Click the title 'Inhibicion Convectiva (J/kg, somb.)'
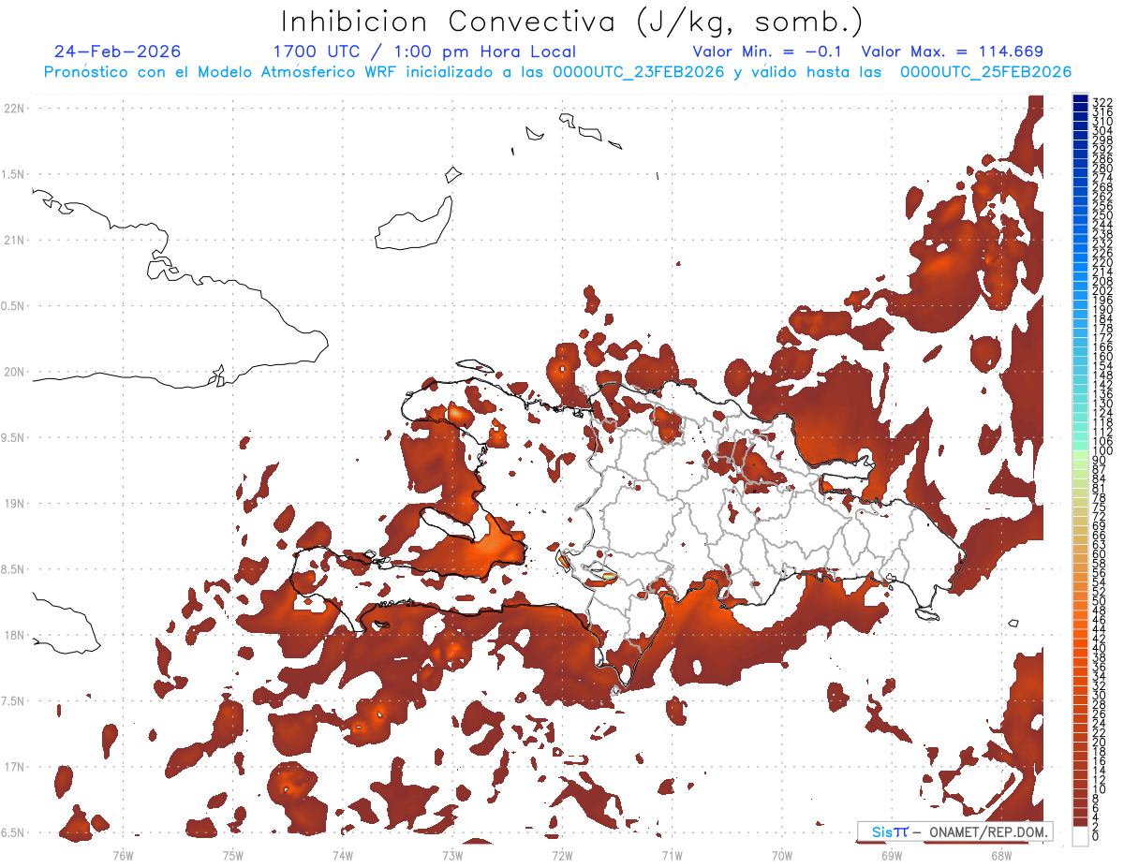The height and width of the screenshot is (868, 1124). click(x=572, y=22)
